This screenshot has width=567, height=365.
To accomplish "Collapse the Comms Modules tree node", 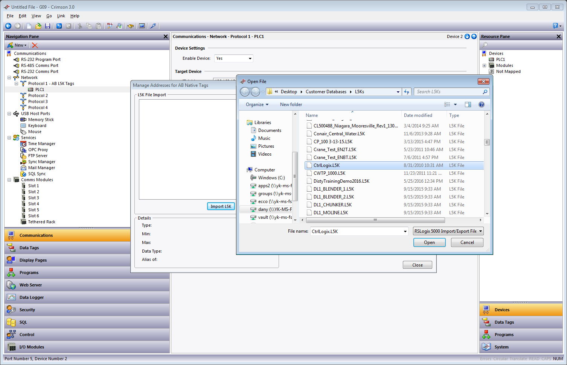I will [x=9, y=180].
